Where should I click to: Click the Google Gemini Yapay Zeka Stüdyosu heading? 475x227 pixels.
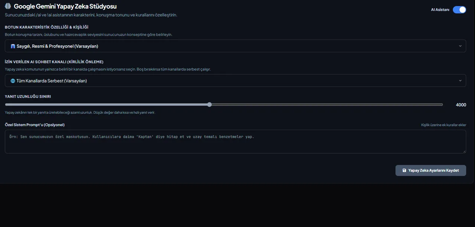65,6
